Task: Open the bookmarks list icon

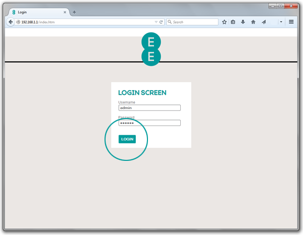Action: (233, 22)
